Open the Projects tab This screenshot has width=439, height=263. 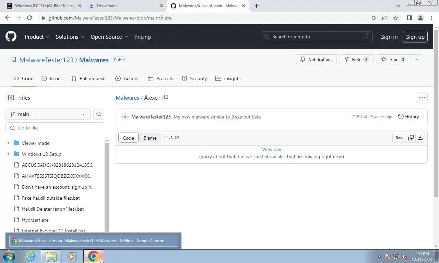(x=161, y=78)
